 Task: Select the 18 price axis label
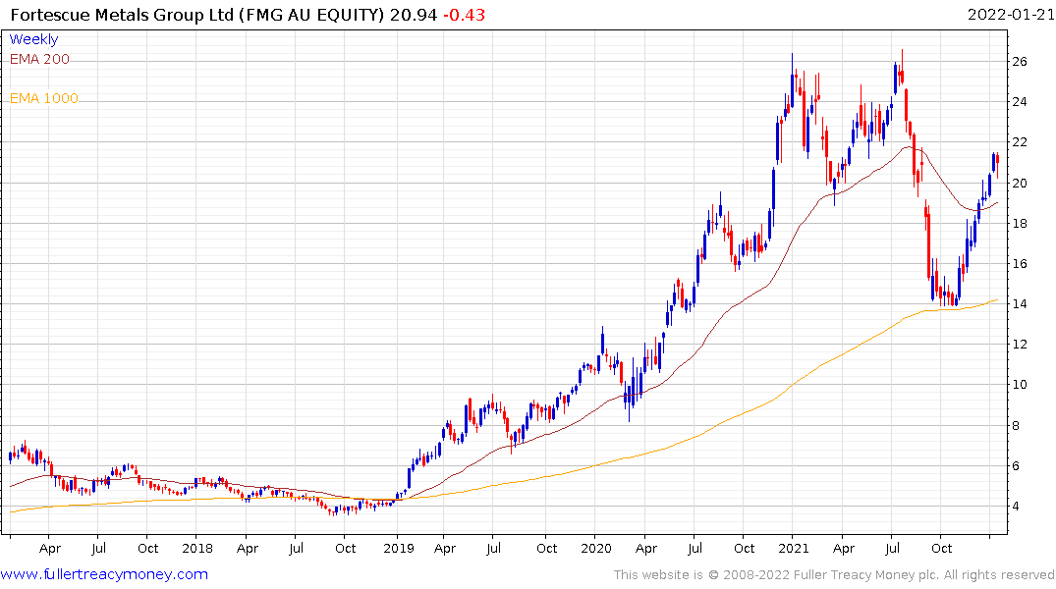coord(1020,224)
